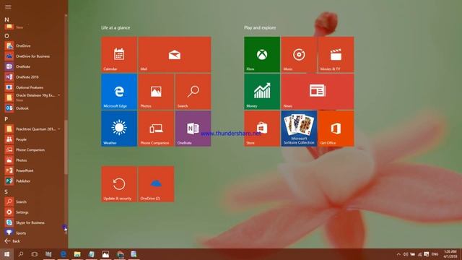This screenshot has height=260, width=462.
Task: Open the Money tile
Action: point(262,92)
